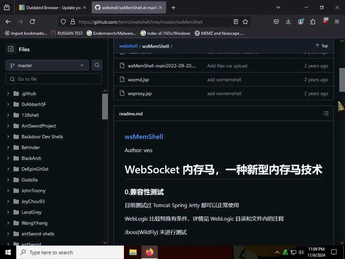Open the wscmd.jsp file

[x=138, y=80]
